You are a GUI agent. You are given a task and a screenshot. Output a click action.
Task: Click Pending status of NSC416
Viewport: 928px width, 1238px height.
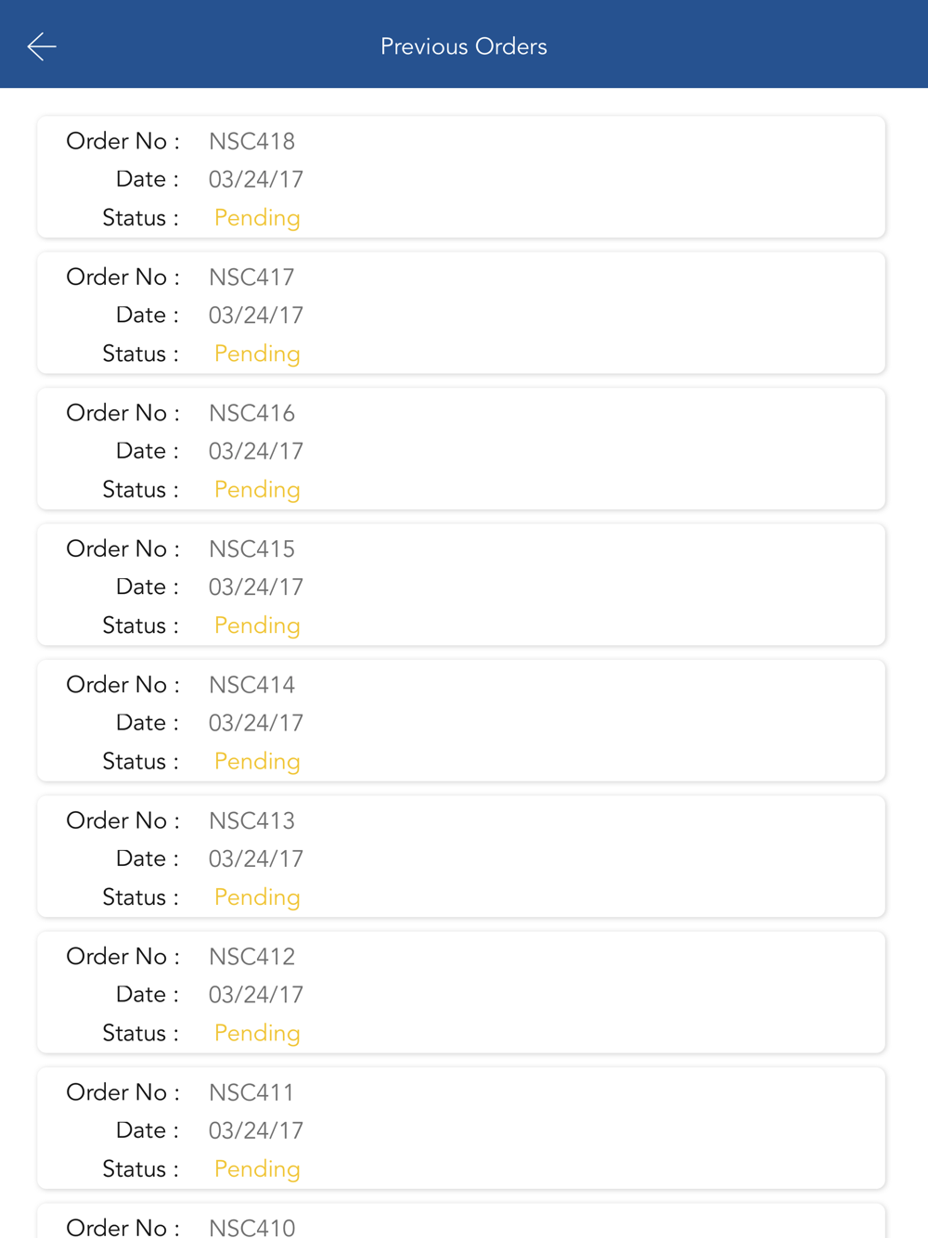(257, 490)
